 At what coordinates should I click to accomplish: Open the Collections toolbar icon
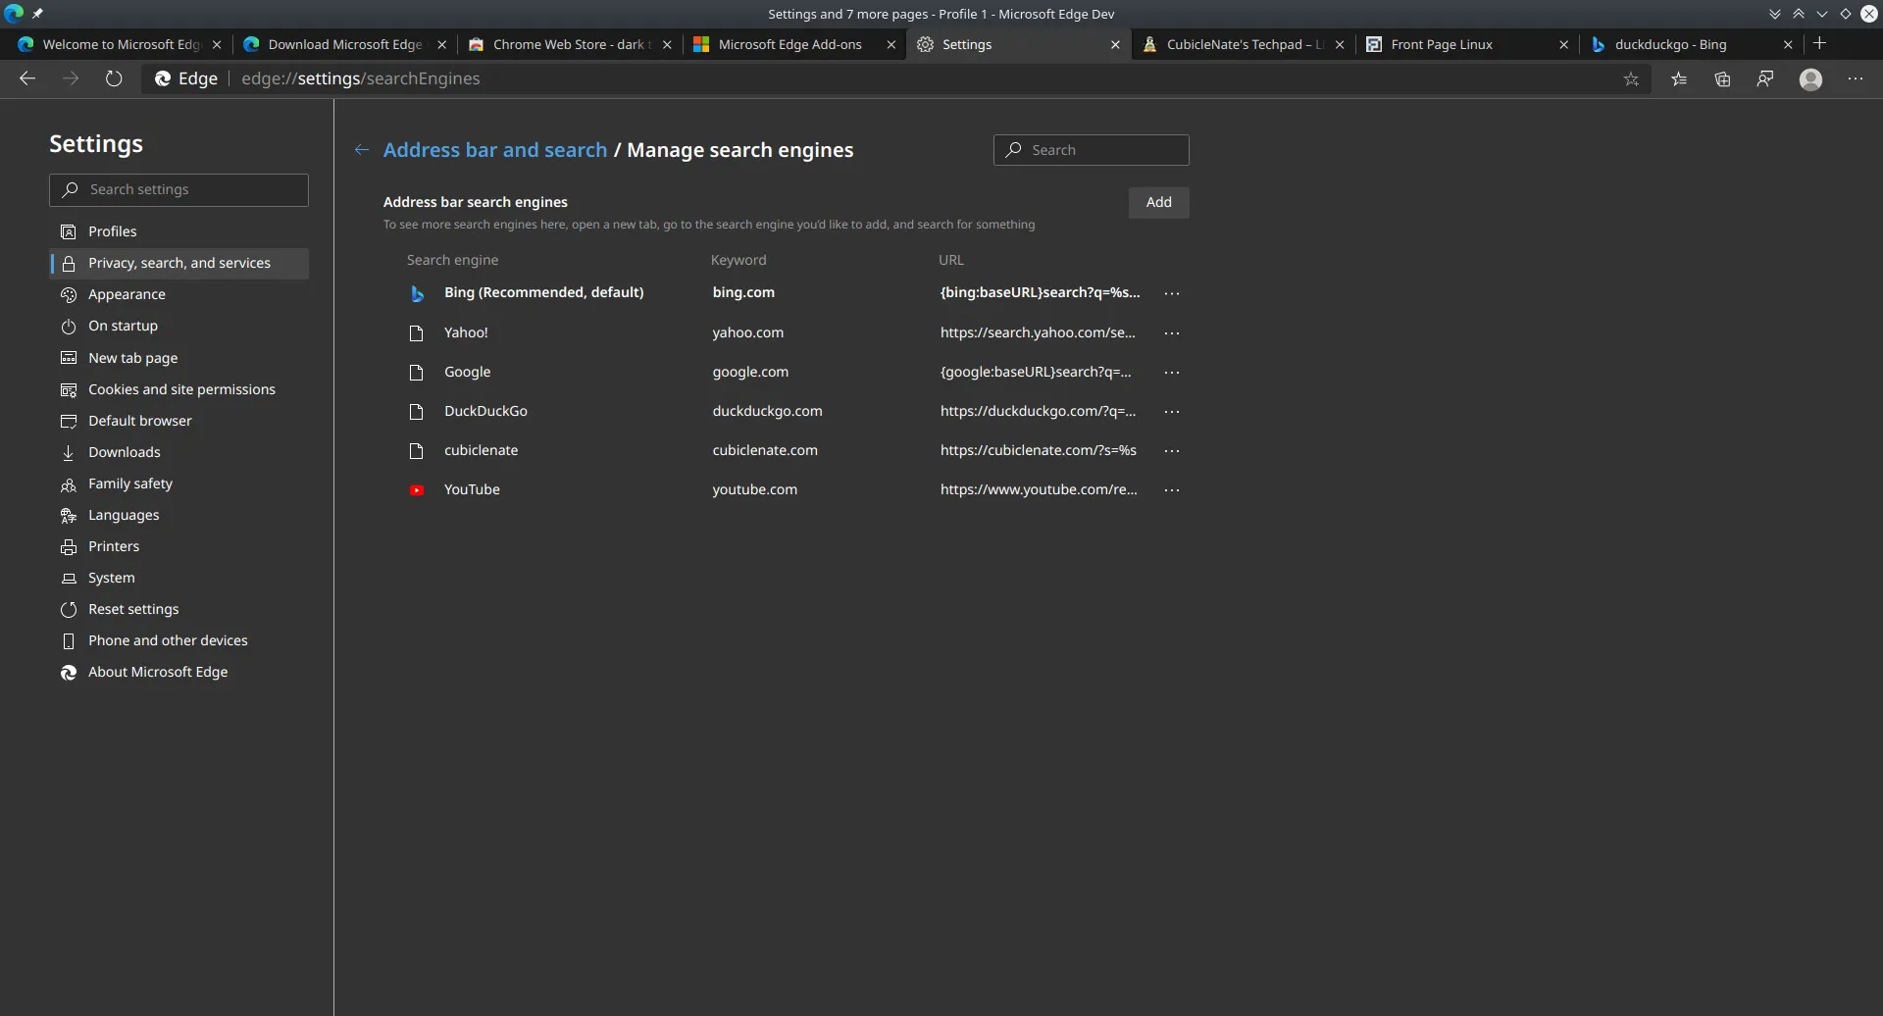point(1722,79)
